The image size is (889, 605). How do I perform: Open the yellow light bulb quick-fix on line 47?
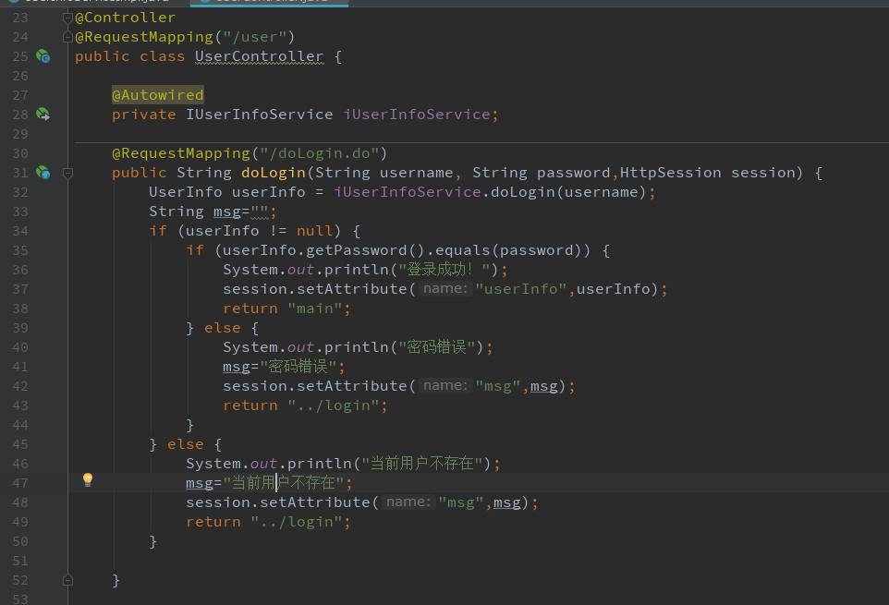(x=87, y=479)
